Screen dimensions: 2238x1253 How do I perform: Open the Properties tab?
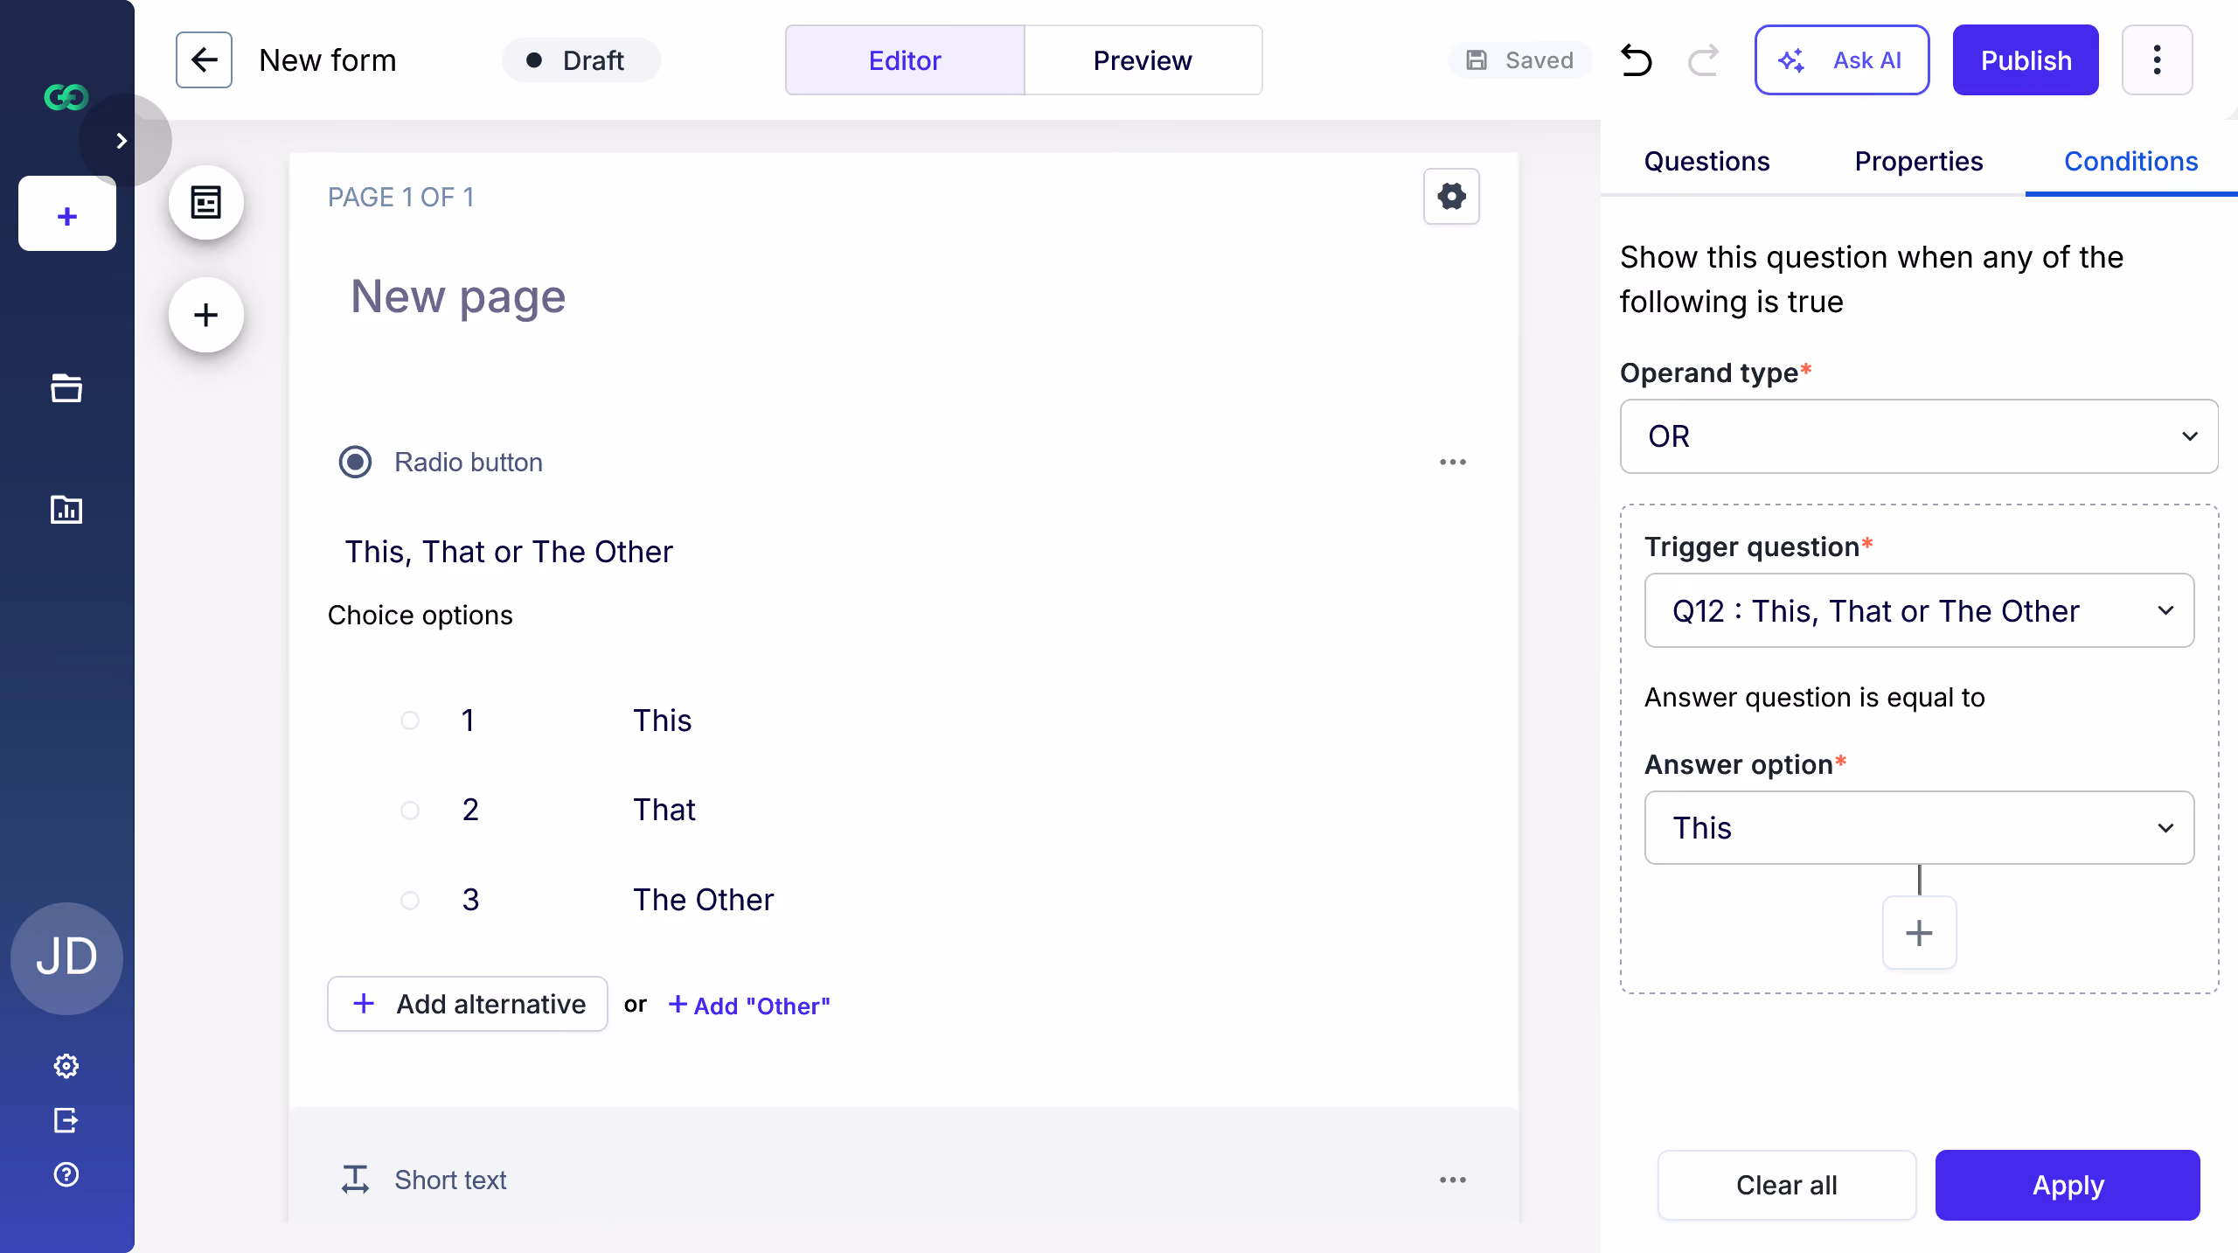tap(1919, 162)
